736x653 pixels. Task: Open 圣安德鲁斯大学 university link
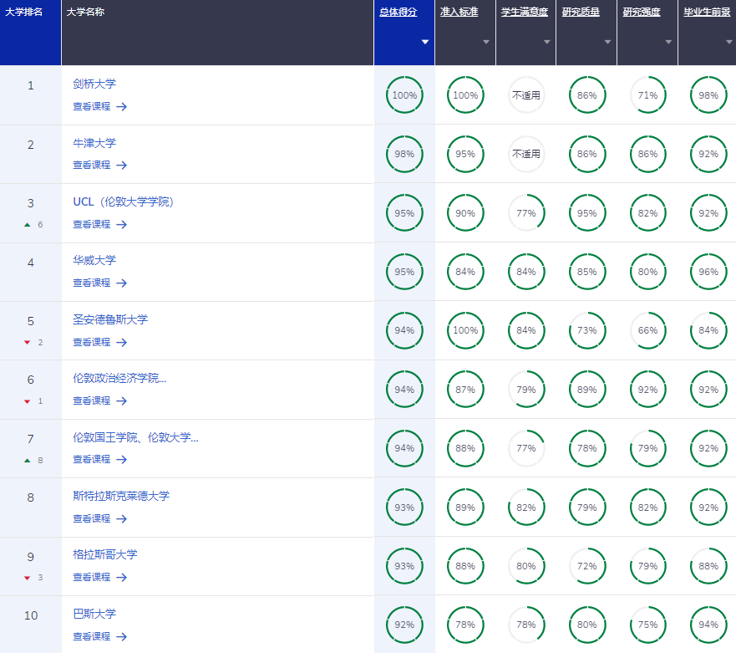click(x=110, y=320)
